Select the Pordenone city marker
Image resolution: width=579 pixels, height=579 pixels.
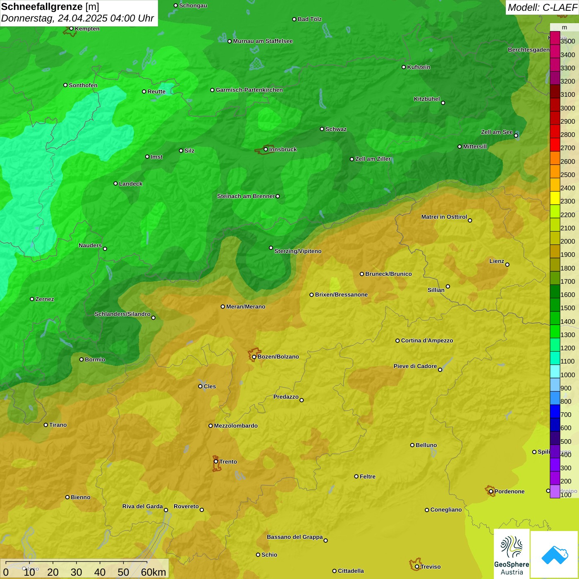[491, 491]
